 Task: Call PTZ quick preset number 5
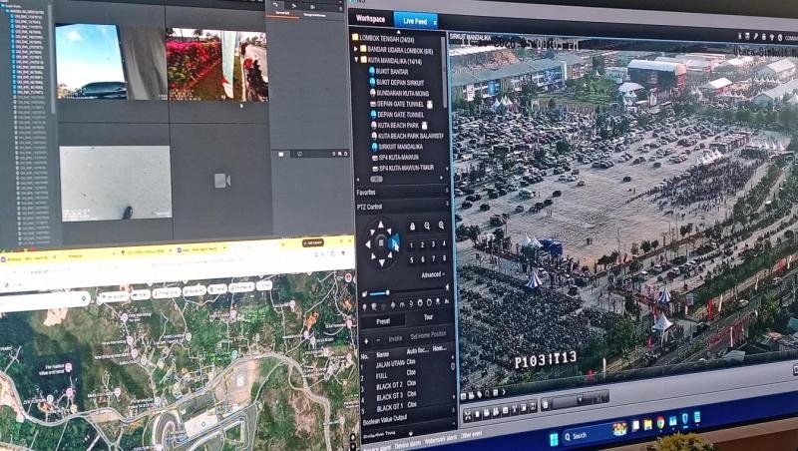(411, 260)
